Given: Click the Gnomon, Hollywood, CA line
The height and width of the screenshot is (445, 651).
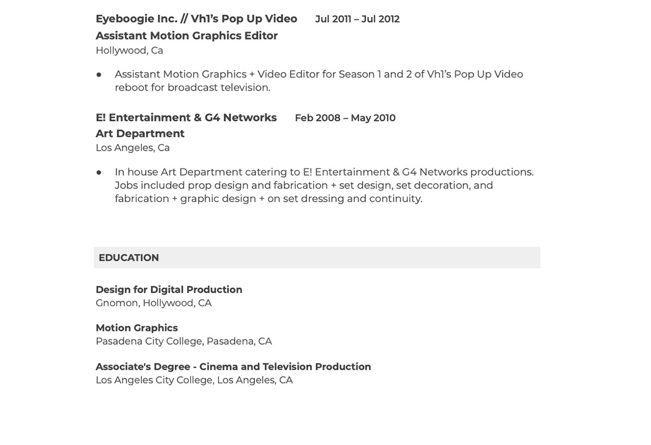Looking at the screenshot, I should (x=154, y=303).
